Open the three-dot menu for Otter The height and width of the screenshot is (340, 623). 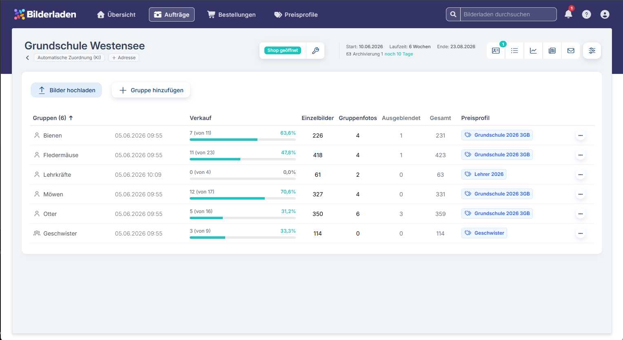[x=580, y=214]
